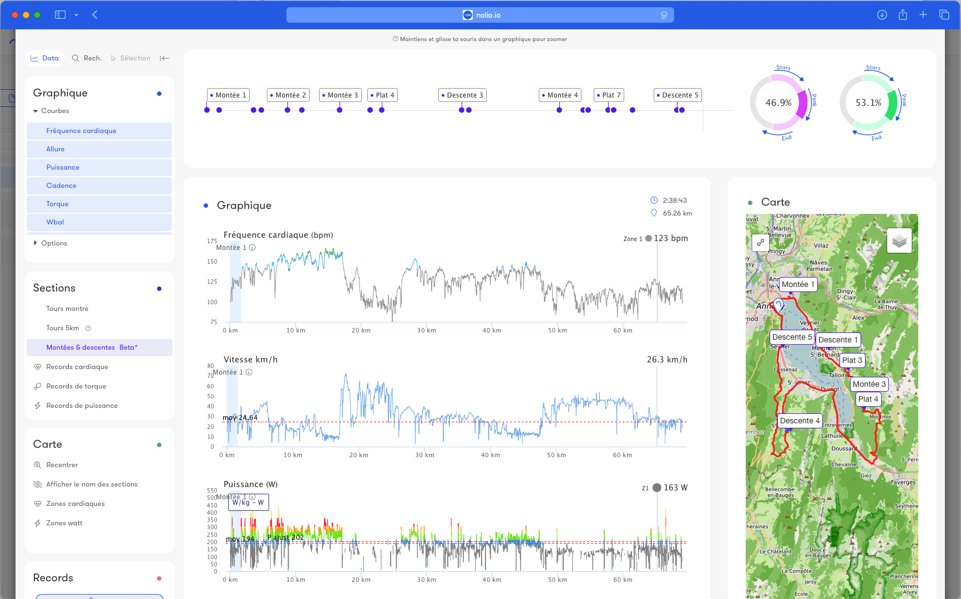Show the Safari tab overview
This screenshot has width=961, height=599.
coord(944,15)
